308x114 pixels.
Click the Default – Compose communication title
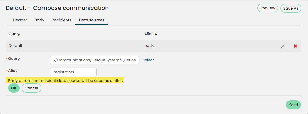tap(57, 8)
